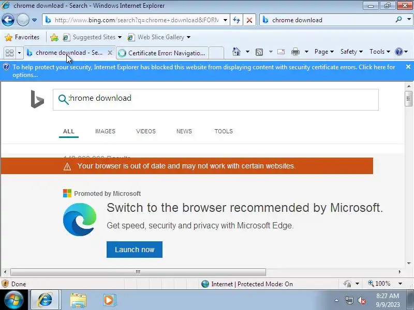Select the NEWS results tab
Screen dimensions: 414x310
point(184,131)
